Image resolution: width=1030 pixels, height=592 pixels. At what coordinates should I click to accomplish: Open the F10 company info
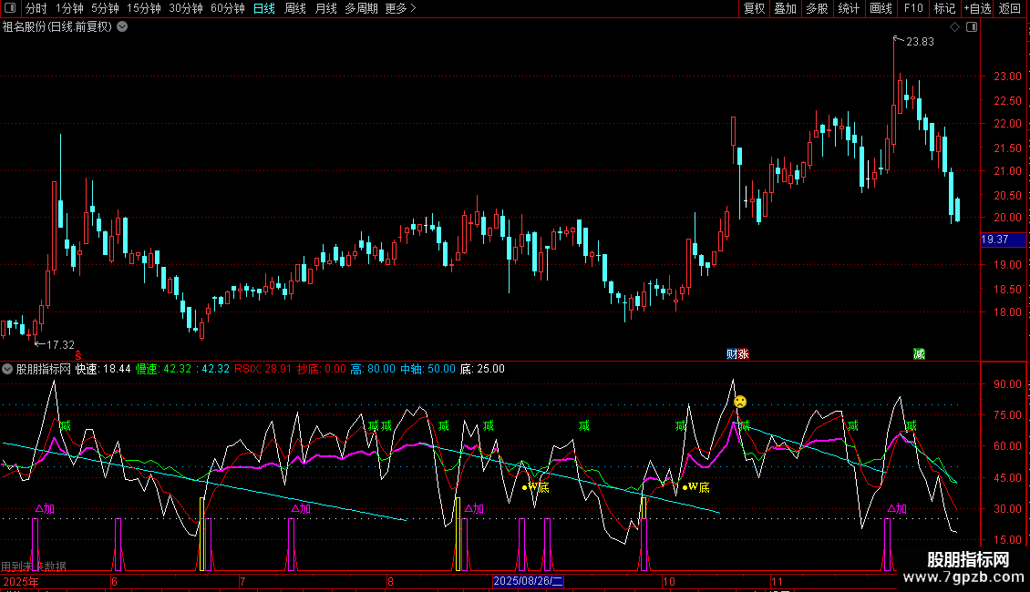(x=912, y=9)
